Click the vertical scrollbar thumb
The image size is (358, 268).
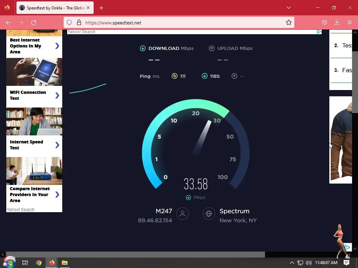click(355, 82)
